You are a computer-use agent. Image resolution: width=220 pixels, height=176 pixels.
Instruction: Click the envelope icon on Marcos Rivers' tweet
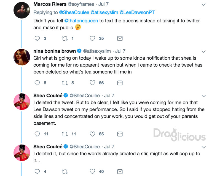(120, 38)
